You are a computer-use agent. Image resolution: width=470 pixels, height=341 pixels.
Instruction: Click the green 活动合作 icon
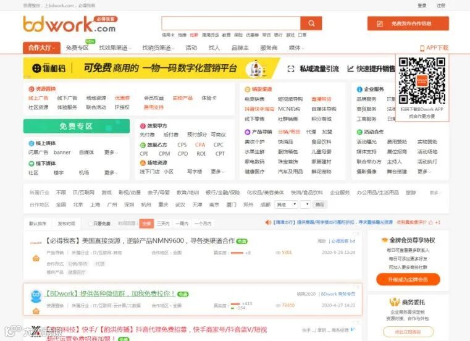click(x=359, y=132)
